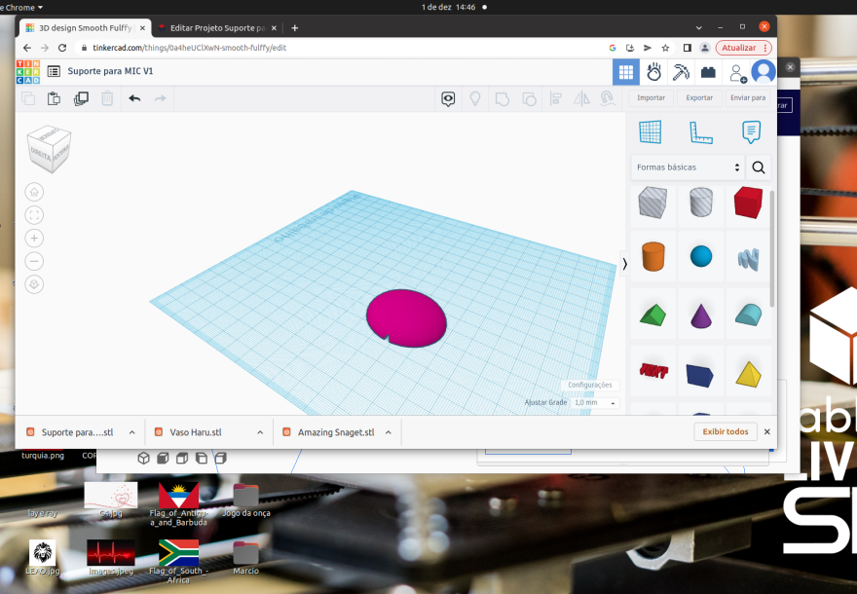Undo the last action
This screenshot has width=857, height=594.
[x=134, y=98]
